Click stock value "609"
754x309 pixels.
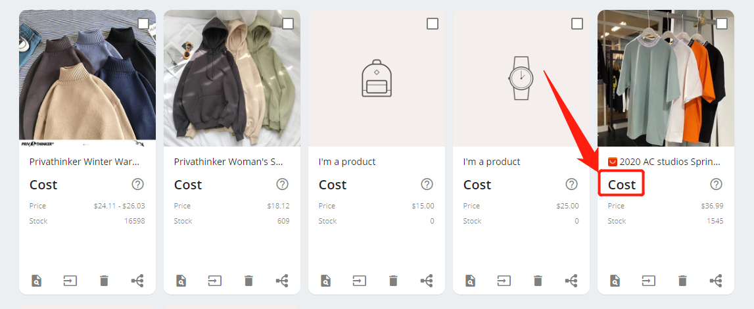pos(283,221)
